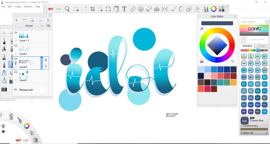Open the Ruler tool
270x144 pixels.
point(133,9)
